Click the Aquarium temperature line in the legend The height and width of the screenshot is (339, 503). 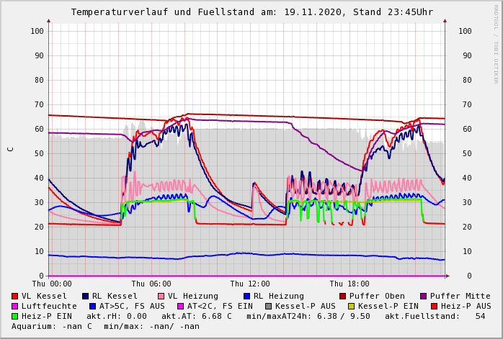[x=105, y=326]
